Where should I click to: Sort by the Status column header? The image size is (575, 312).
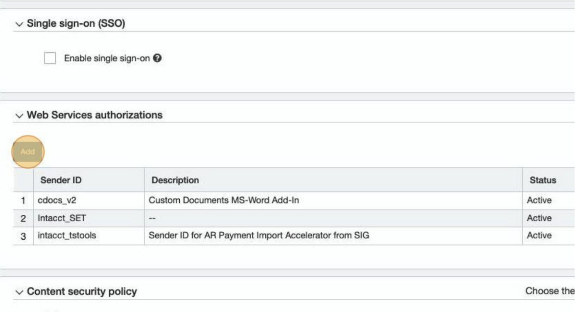(x=543, y=180)
